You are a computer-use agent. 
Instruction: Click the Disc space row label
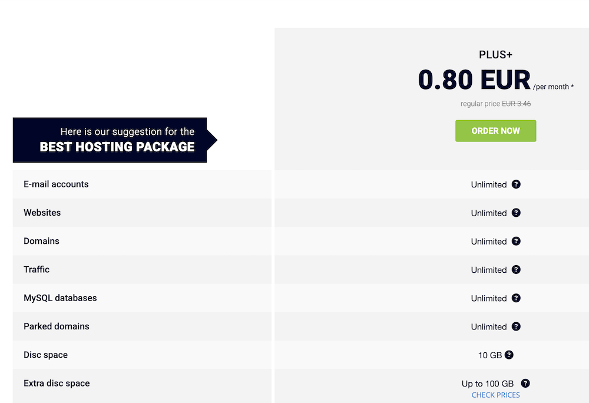tap(45, 355)
